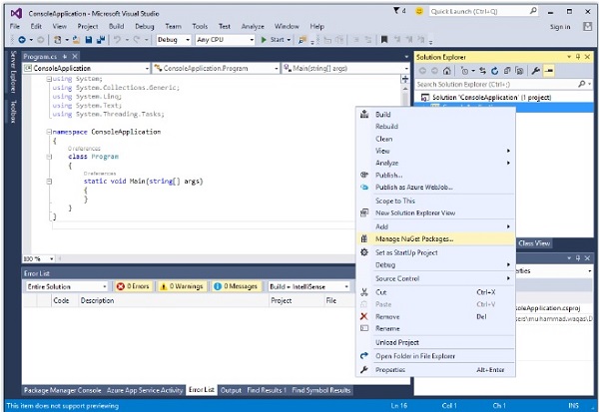The width and height of the screenshot is (599, 412).
Task: Select Manage NuGet Packages from context menu
Action: click(x=435, y=239)
